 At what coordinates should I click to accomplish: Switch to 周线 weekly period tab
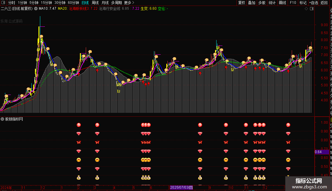point(95,3)
